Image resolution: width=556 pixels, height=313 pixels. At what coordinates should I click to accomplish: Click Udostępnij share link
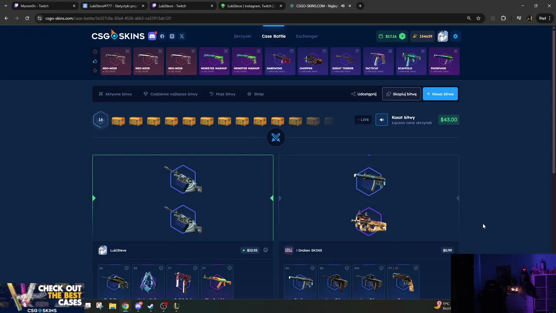click(x=364, y=94)
